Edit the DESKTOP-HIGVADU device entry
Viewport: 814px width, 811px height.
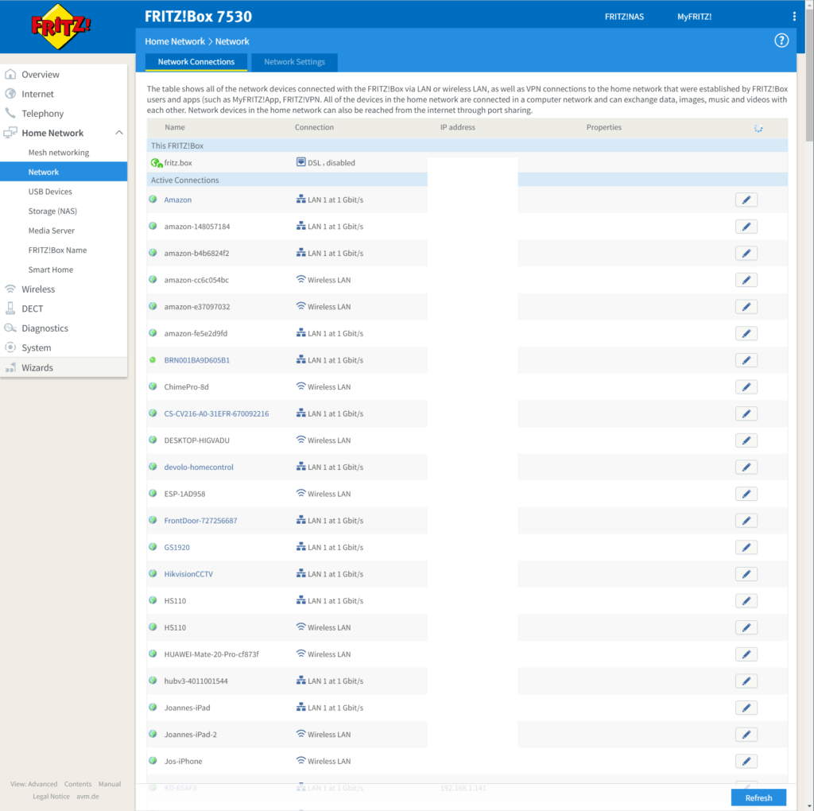point(746,440)
